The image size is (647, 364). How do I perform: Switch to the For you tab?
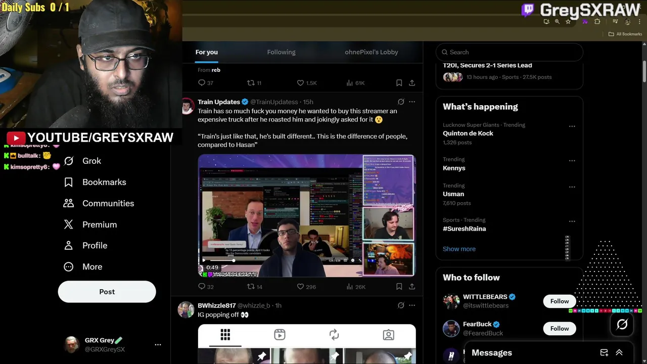tap(207, 52)
